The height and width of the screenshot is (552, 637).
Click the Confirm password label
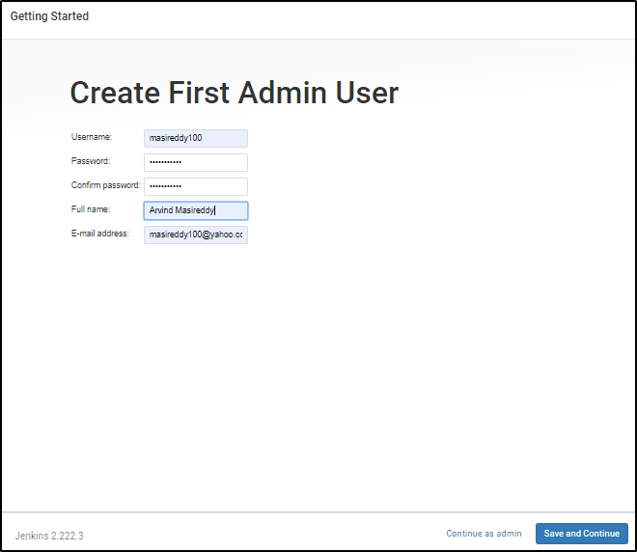point(105,185)
